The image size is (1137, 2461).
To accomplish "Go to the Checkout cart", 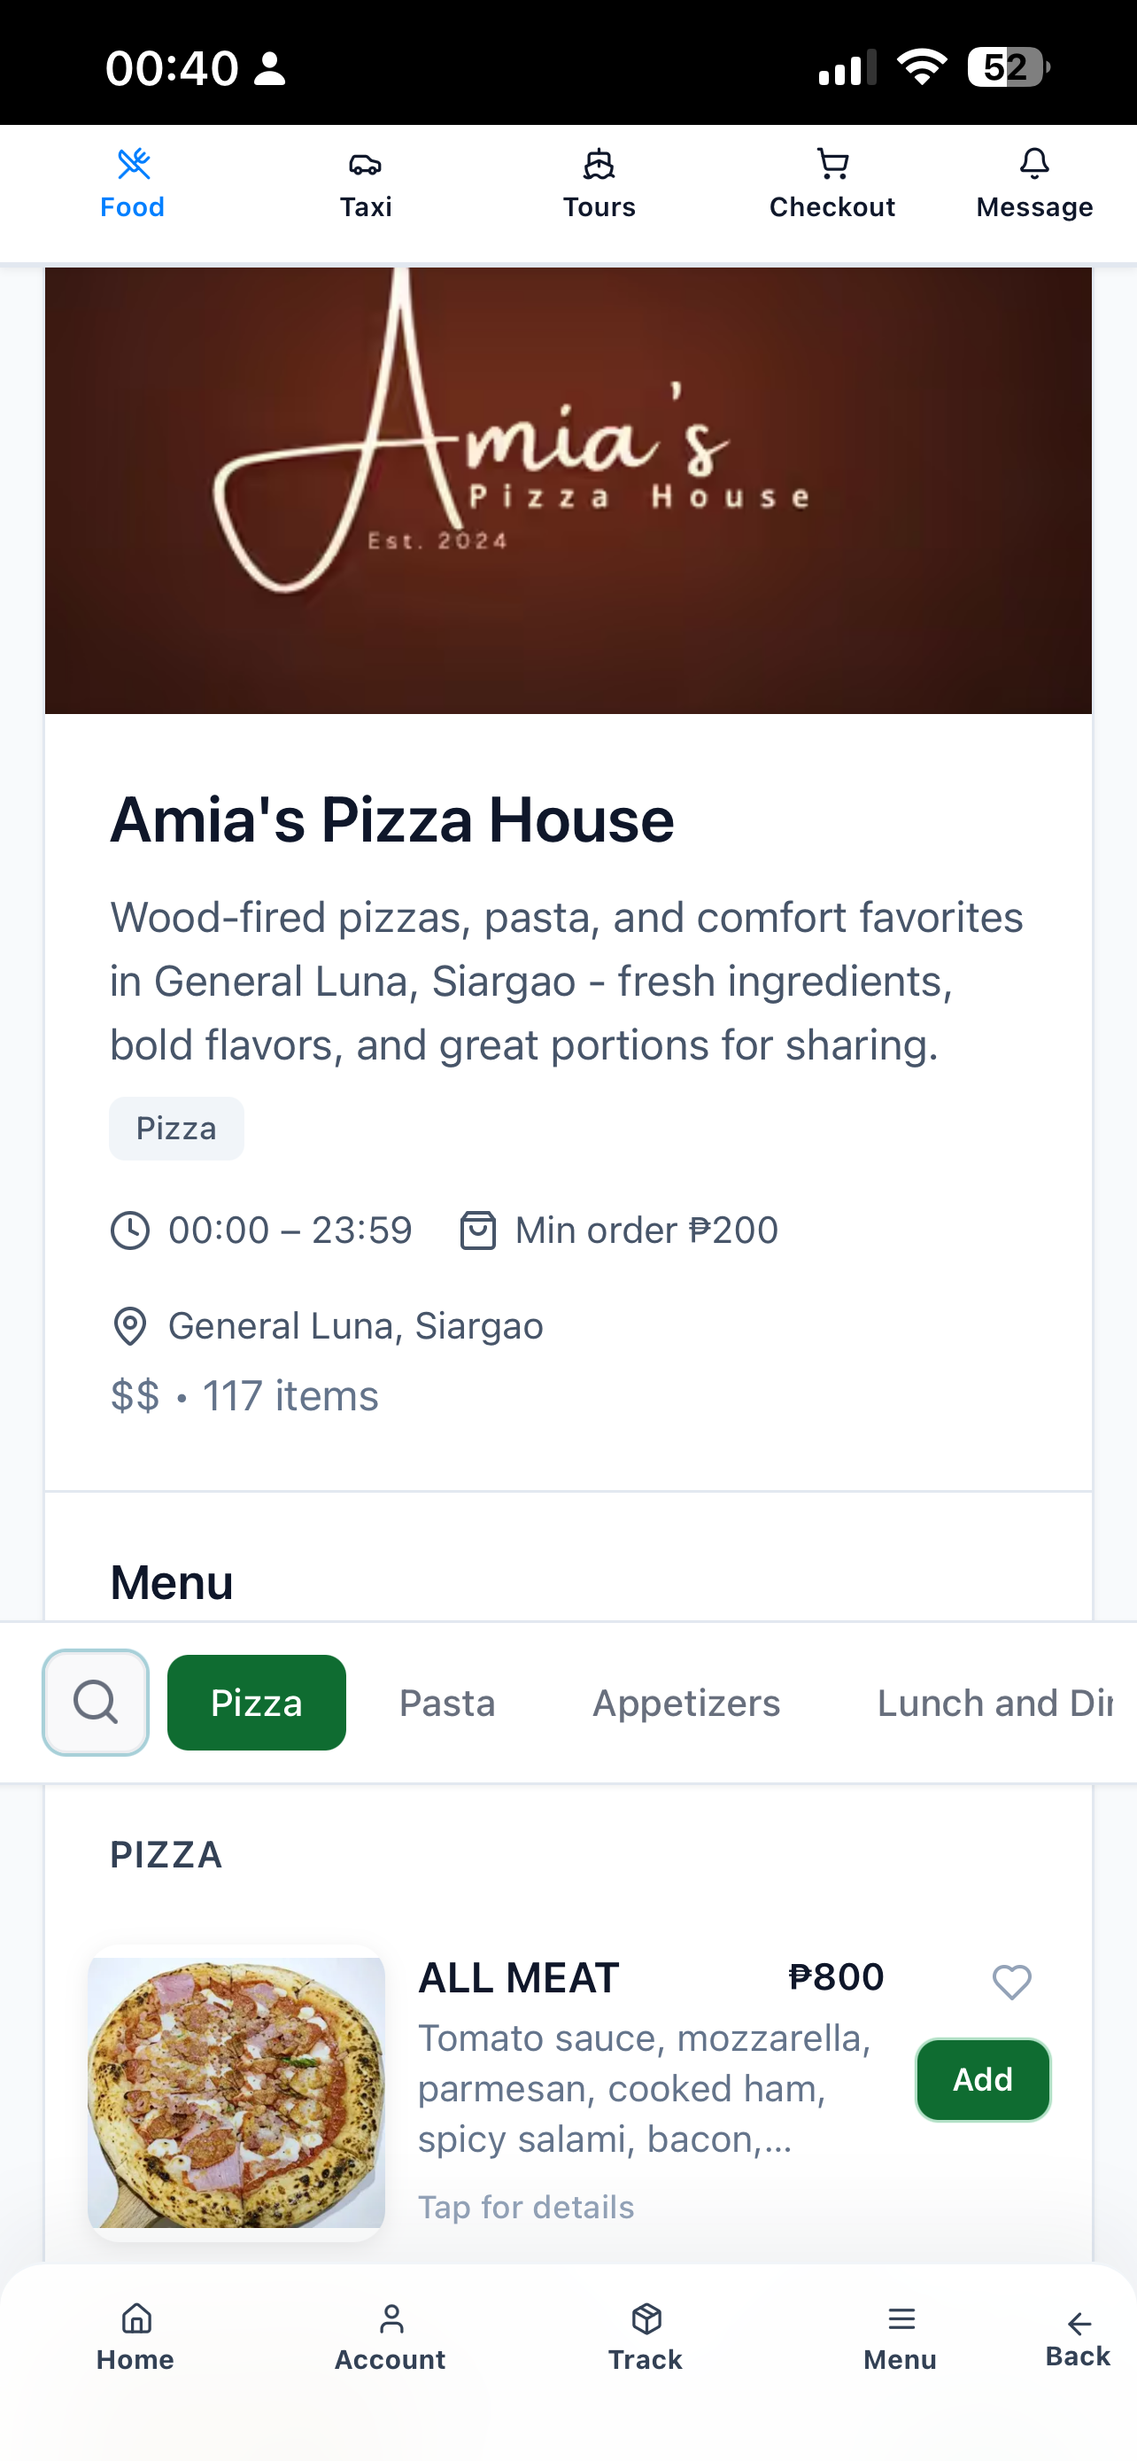I will 832,164.
